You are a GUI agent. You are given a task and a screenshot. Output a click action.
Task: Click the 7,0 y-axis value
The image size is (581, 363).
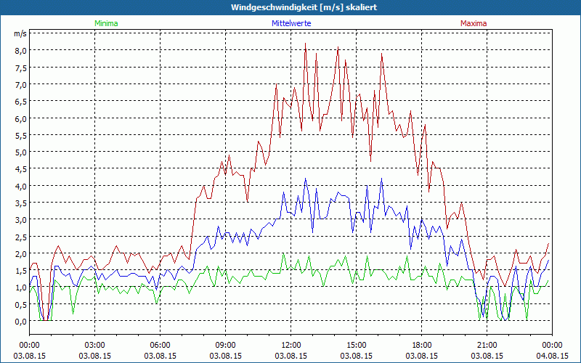[x=21, y=85]
